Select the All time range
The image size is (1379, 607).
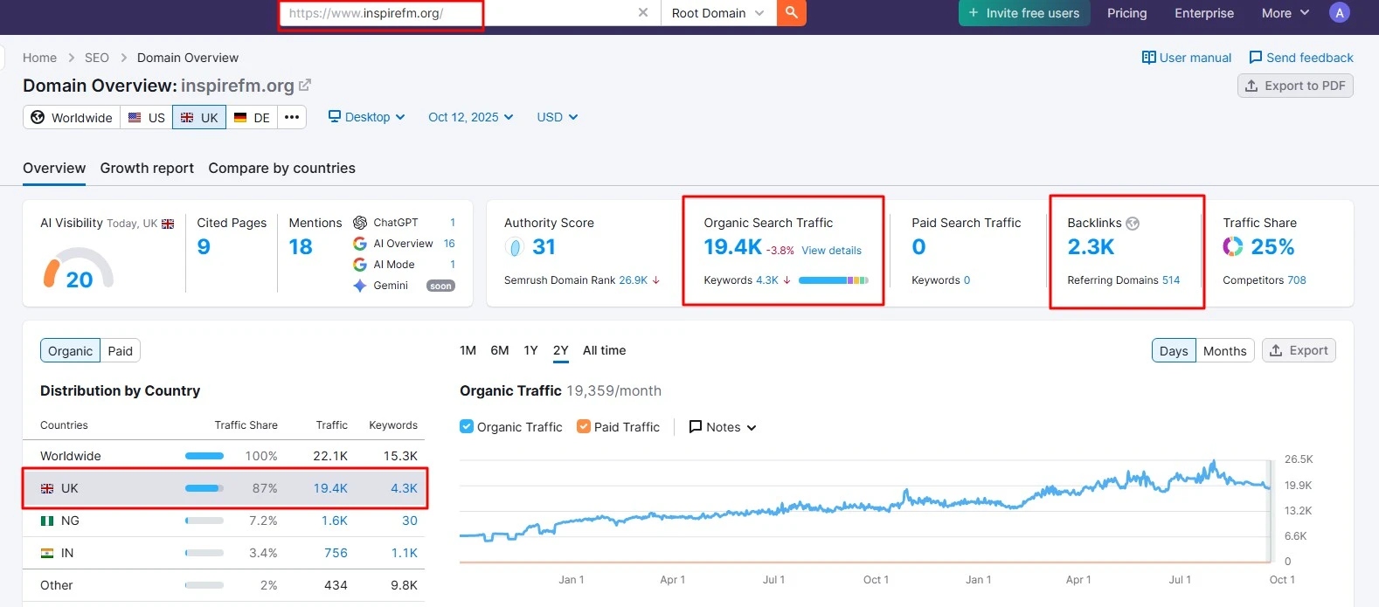[x=604, y=350]
